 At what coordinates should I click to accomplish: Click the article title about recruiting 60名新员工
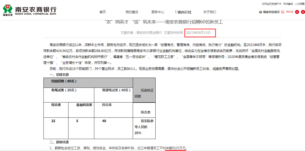click(x=164, y=22)
